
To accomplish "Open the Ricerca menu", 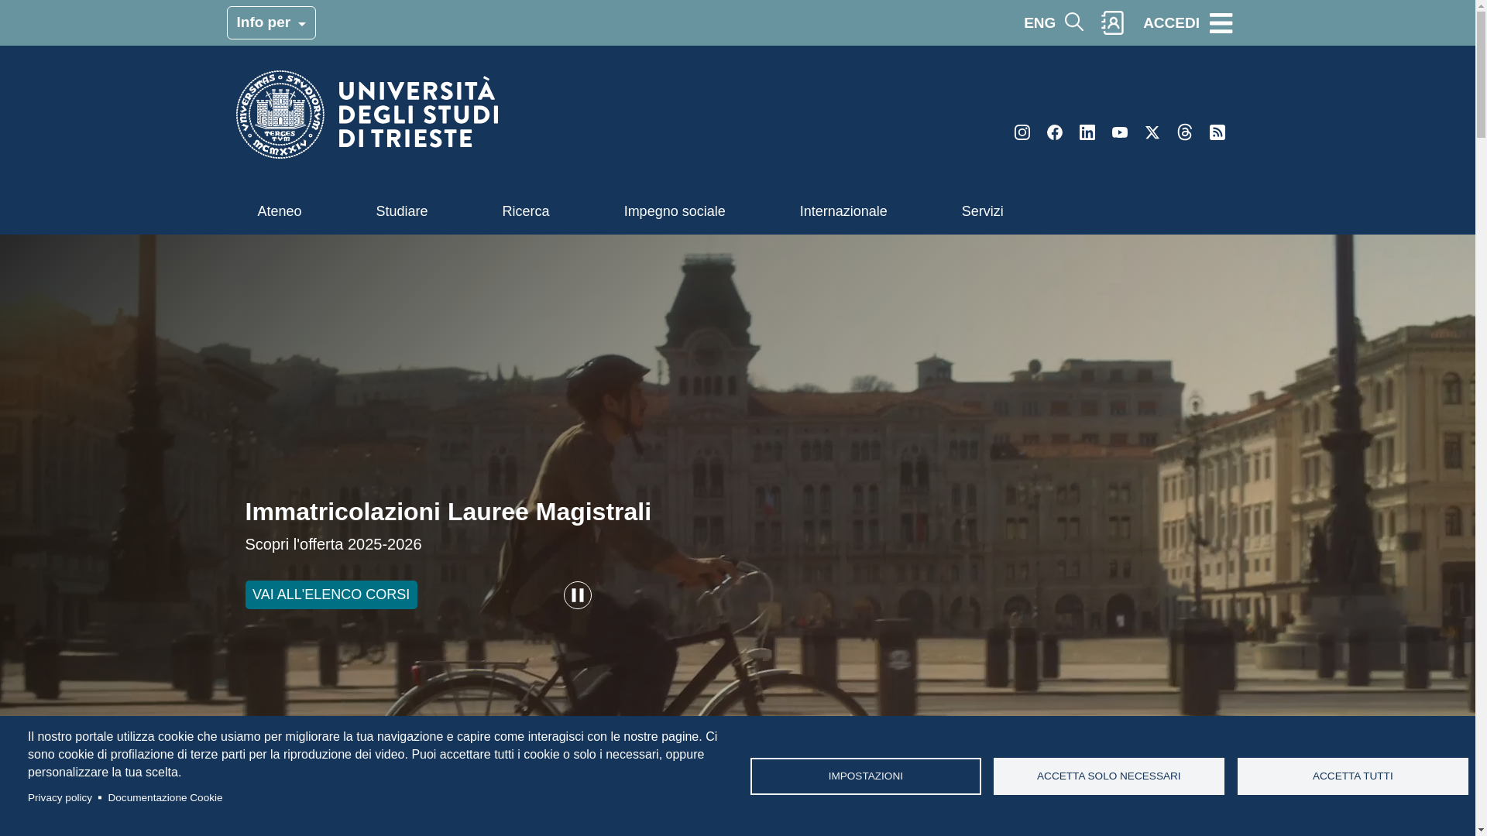I will coord(526,211).
